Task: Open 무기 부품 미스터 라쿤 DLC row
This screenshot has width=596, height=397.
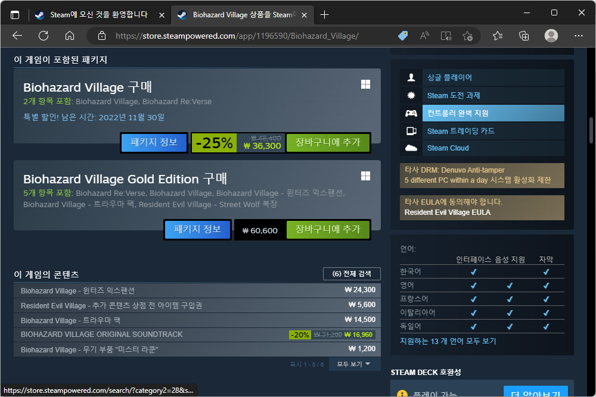Action: click(197, 349)
